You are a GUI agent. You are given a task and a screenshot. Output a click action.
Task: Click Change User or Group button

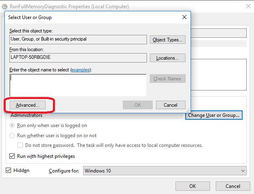pyautogui.click(x=214, y=115)
